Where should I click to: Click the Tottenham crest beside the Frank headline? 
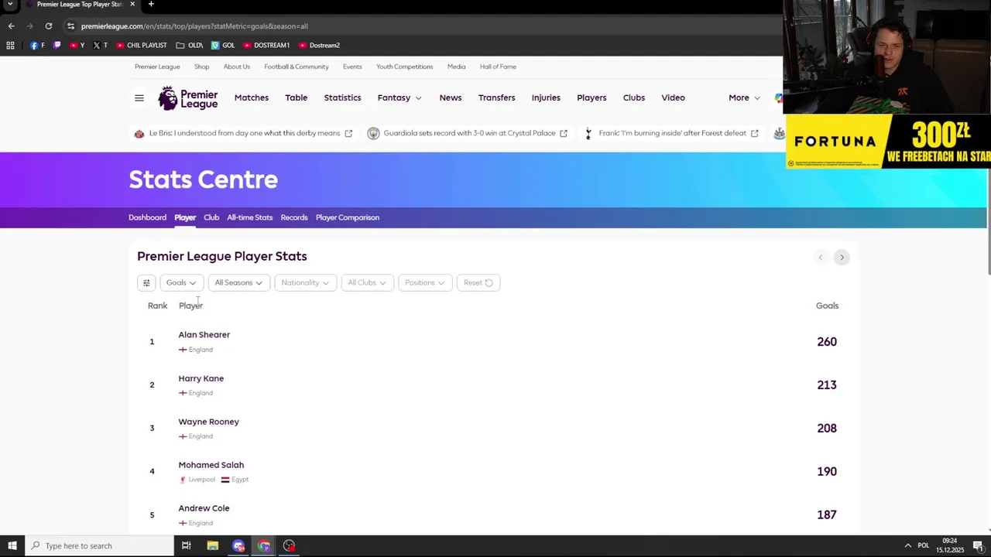(x=588, y=134)
